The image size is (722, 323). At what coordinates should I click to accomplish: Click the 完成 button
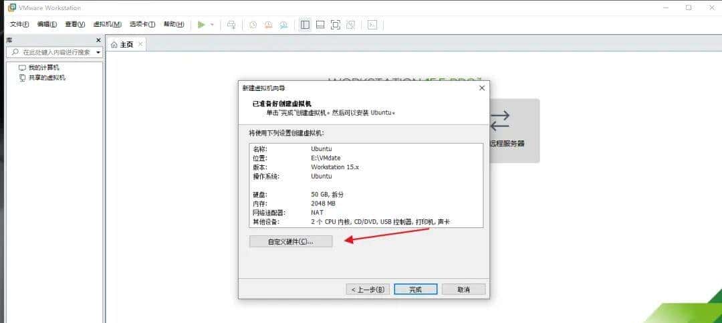pos(415,290)
